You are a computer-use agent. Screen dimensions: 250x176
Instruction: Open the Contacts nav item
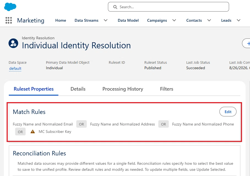tap(194, 20)
